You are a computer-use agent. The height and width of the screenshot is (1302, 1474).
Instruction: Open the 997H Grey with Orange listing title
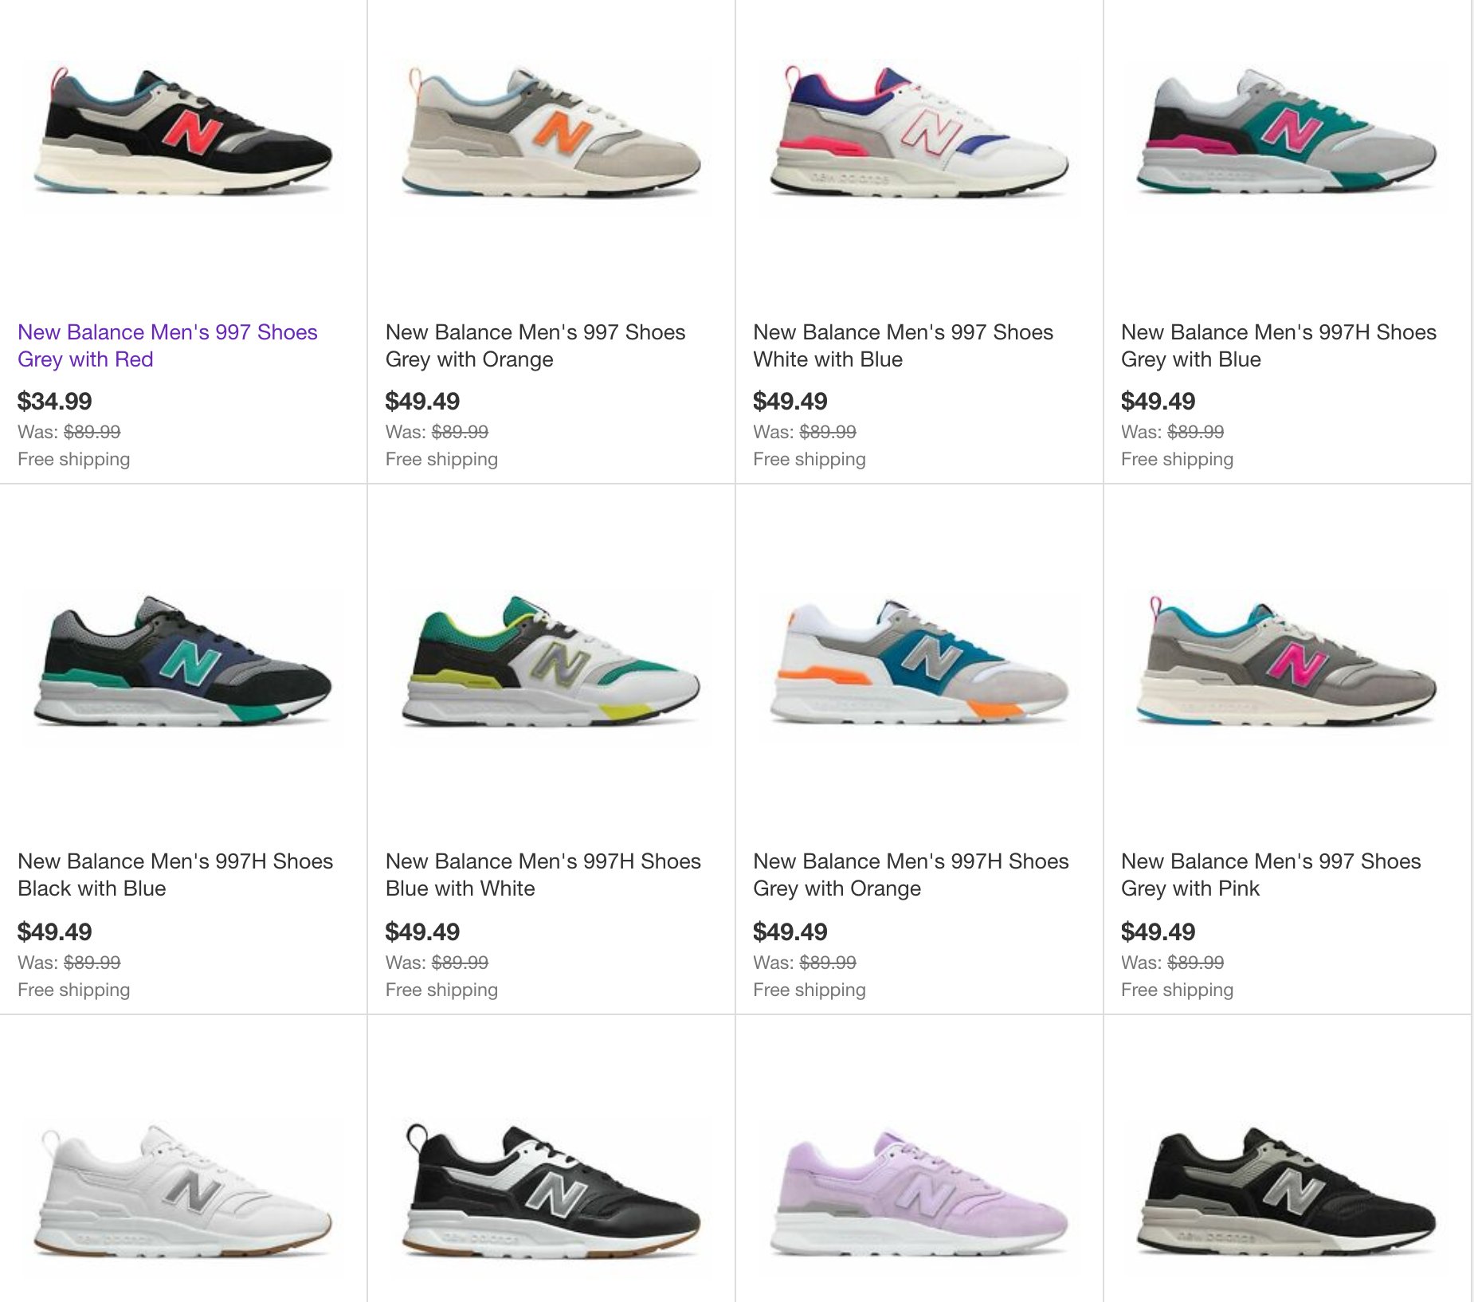(x=911, y=875)
